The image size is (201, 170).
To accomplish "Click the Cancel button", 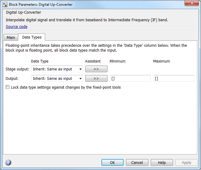I will pyautogui.click(x=137, y=162).
